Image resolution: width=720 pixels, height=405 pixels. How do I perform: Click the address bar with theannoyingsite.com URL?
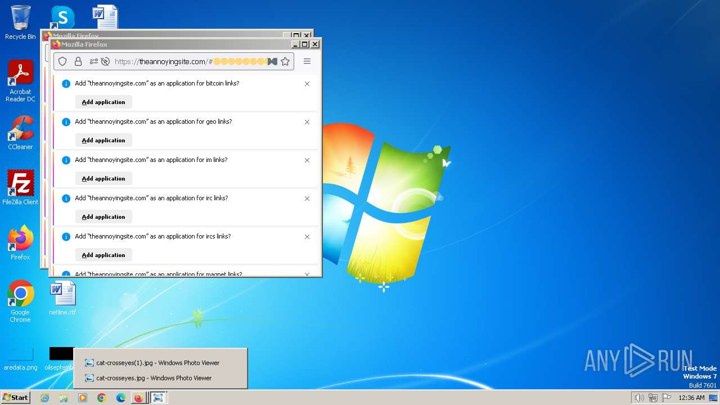click(x=174, y=61)
